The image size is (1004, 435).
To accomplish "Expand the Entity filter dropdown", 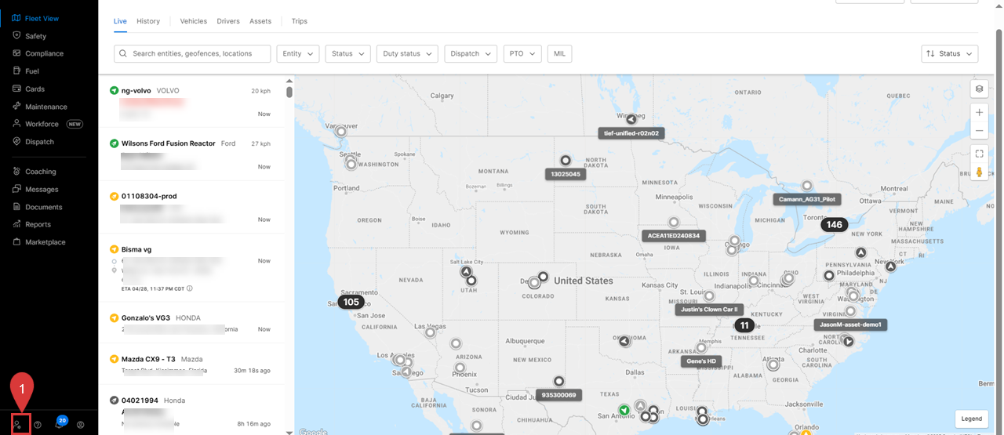I will click(297, 53).
